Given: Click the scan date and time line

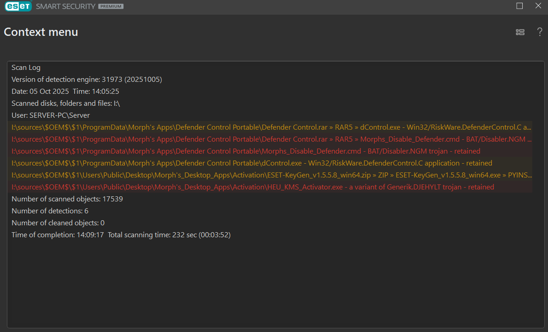Looking at the screenshot, I should click(x=65, y=92).
